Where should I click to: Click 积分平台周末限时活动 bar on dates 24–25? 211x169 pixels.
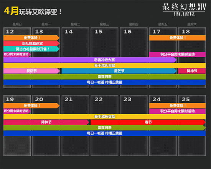coord(177,111)
